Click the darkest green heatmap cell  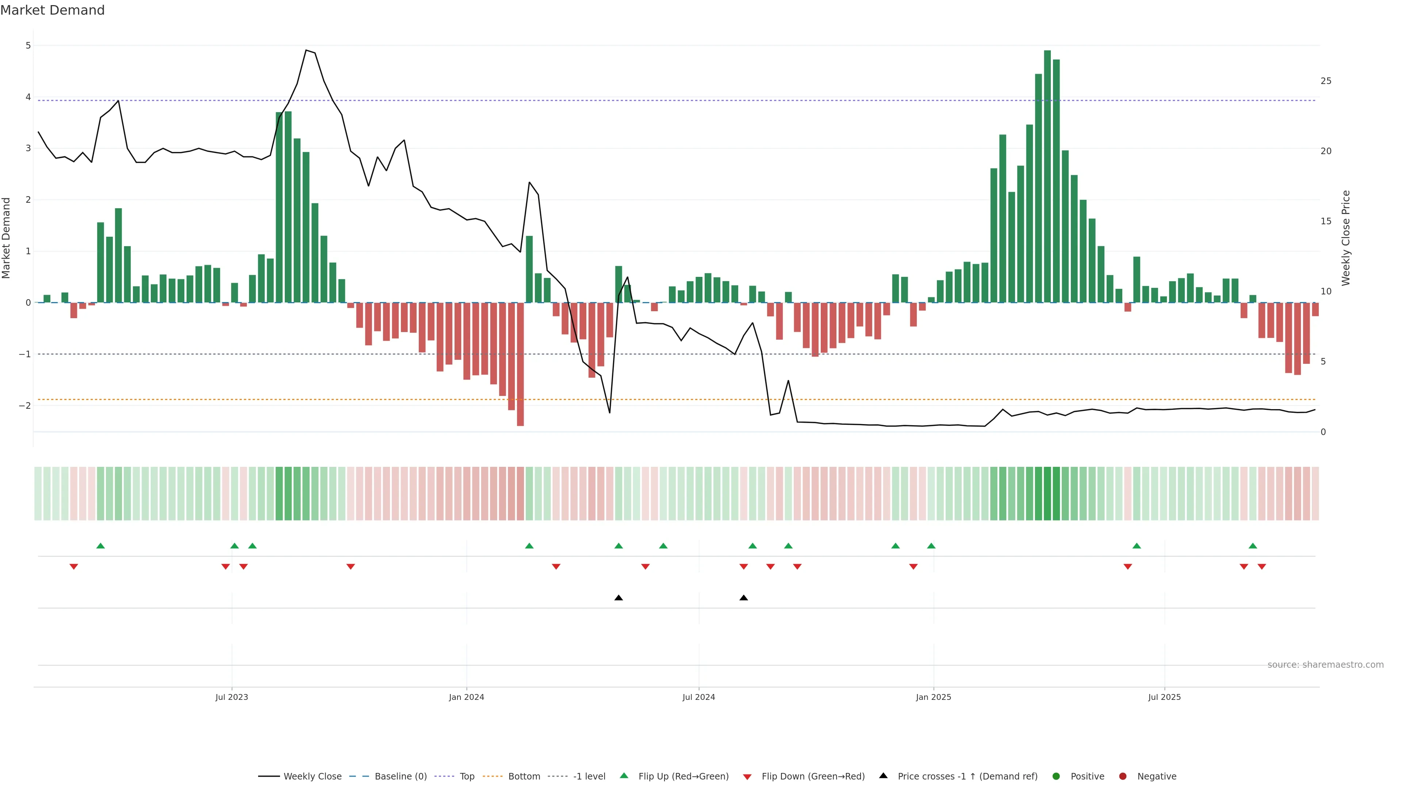pos(1047,493)
